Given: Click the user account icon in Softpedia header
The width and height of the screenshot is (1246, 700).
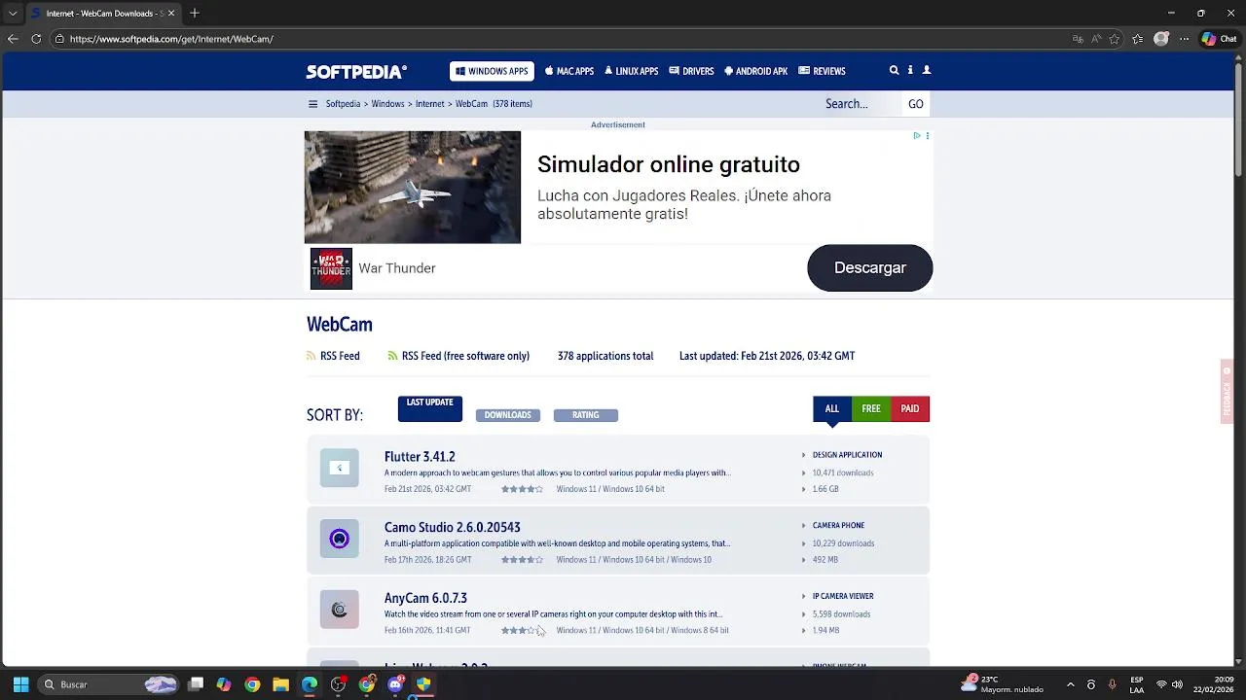Looking at the screenshot, I should coord(927,71).
